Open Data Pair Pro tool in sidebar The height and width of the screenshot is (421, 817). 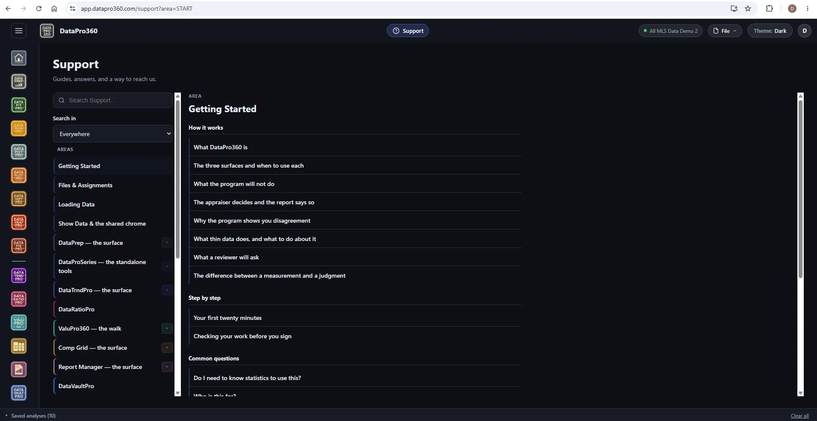pos(19,128)
